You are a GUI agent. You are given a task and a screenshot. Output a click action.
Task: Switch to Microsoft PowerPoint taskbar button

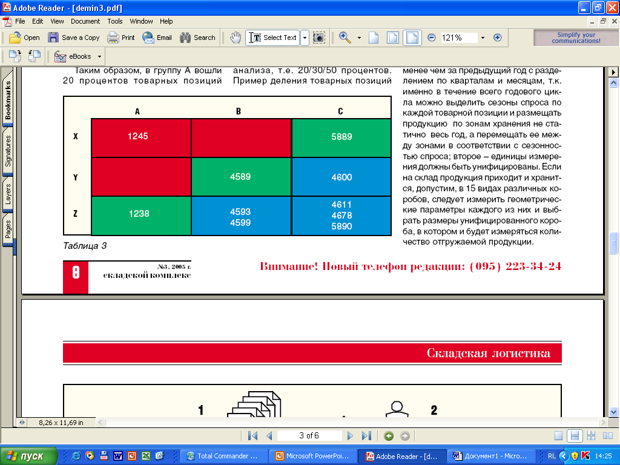pyautogui.click(x=313, y=456)
